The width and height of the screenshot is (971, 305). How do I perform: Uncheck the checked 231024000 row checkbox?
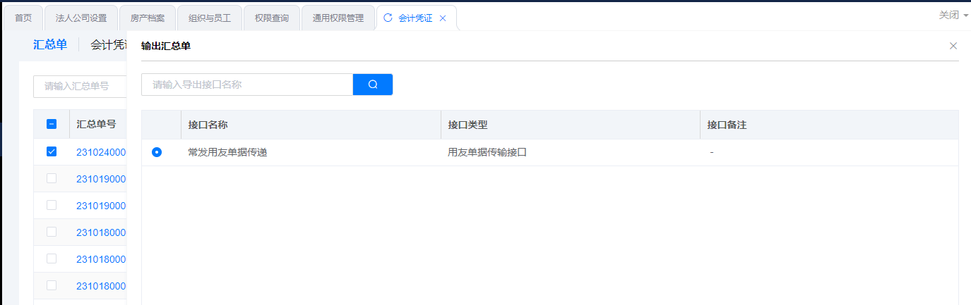click(52, 151)
